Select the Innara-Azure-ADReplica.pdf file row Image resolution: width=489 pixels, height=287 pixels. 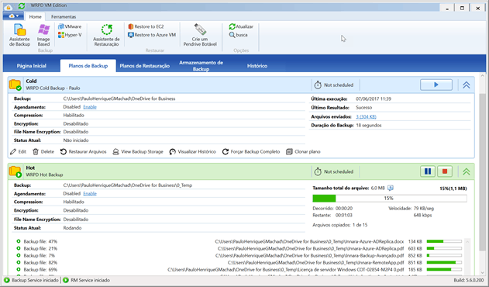pos(239,248)
